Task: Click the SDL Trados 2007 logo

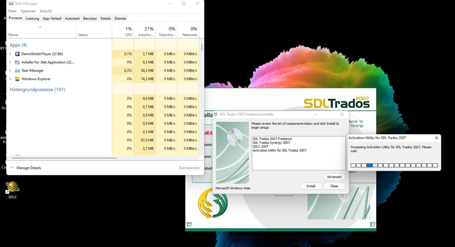Action: 337,103
